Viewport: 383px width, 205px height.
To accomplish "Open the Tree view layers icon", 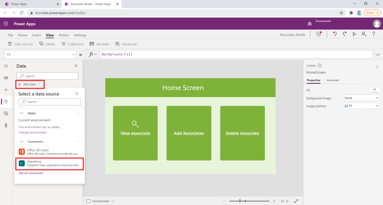I will pyautogui.click(x=6, y=77).
